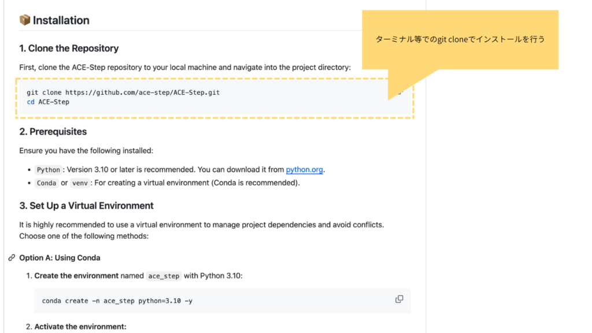
Task: Click "3. Set Up a Virtual Environment" heading
Action: tap(86, 206)
